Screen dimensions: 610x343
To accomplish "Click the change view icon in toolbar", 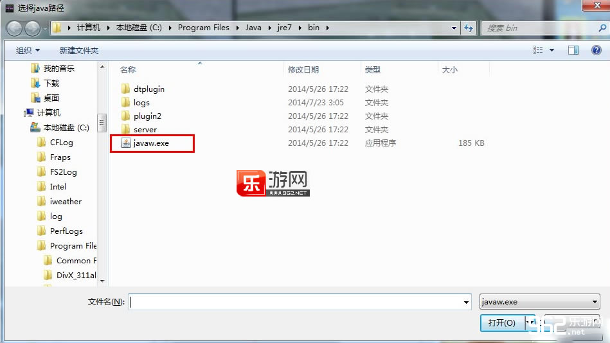I will pos(538,50).
